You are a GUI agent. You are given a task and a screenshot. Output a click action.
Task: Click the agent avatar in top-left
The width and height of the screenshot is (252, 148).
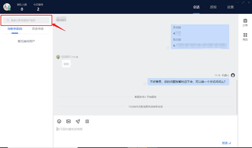tap(7, 7)
